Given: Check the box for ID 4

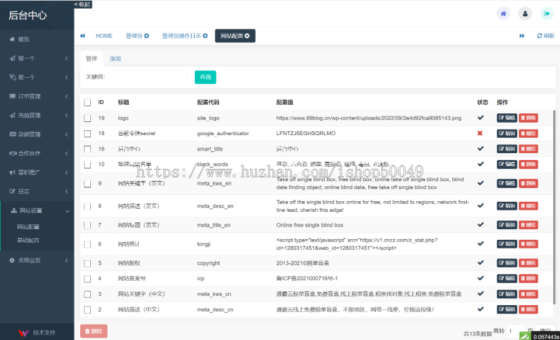Looking at the screenshot, I should pyautogui.click(x=88, y=278).
